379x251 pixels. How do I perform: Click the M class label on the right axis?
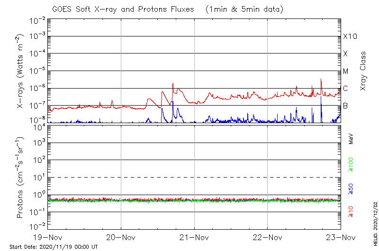point(346,71)
